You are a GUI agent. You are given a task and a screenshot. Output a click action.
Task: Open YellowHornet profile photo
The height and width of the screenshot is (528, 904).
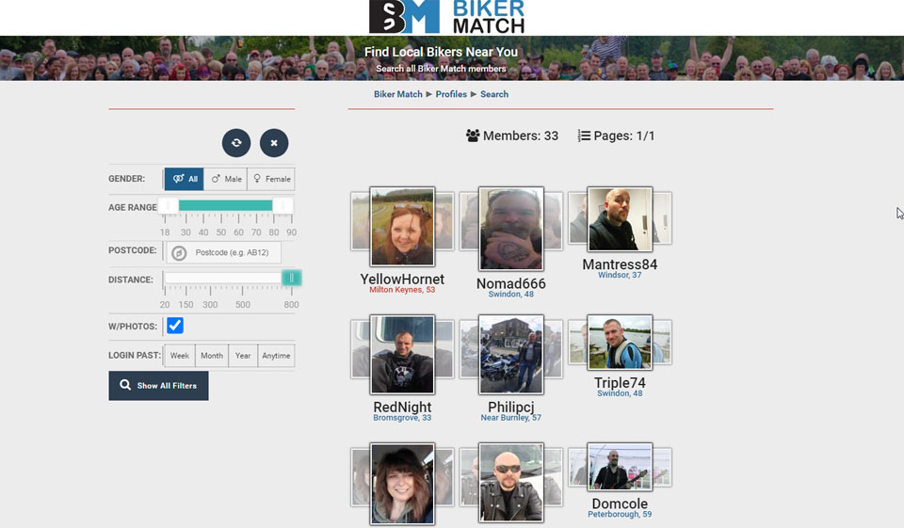coord(402,227)
